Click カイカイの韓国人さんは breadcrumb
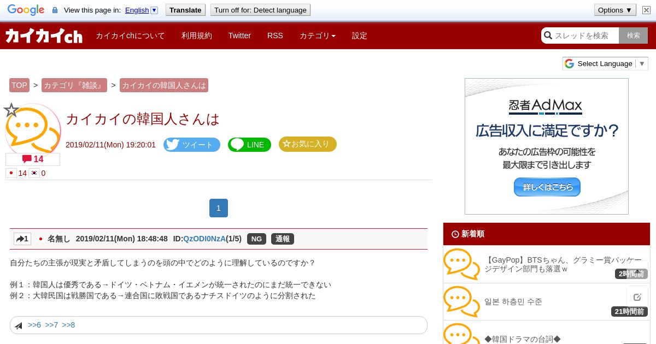The height and width of the screenshot is (344, 656). [164, 85]
